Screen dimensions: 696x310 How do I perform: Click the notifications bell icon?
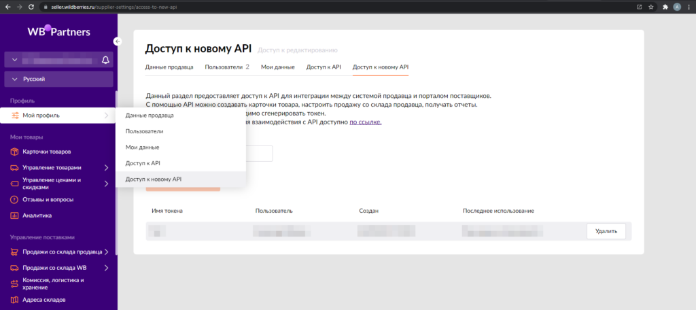click(105, 60)
